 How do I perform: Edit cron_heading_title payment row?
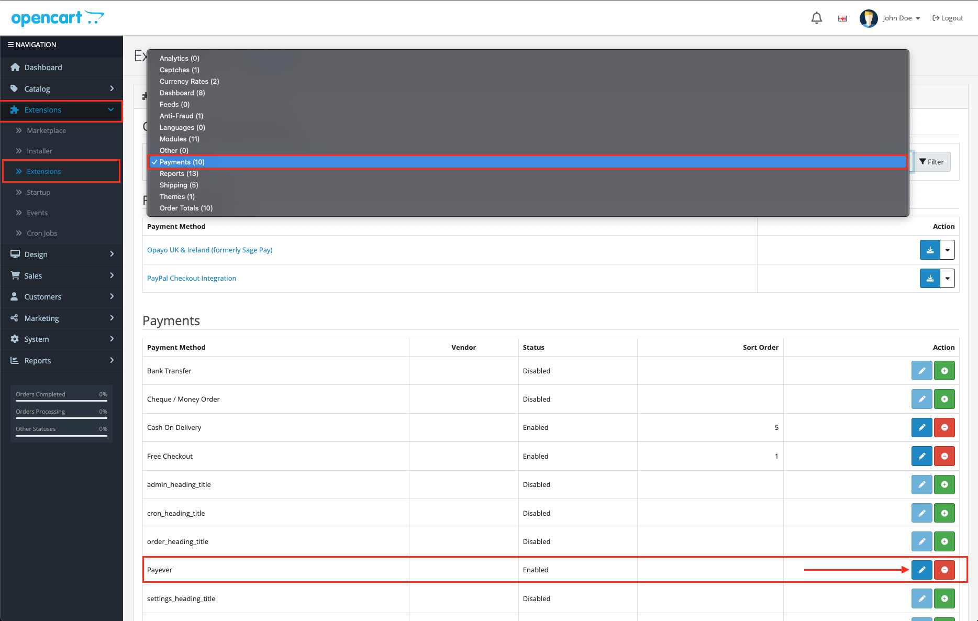pos(922,513)
